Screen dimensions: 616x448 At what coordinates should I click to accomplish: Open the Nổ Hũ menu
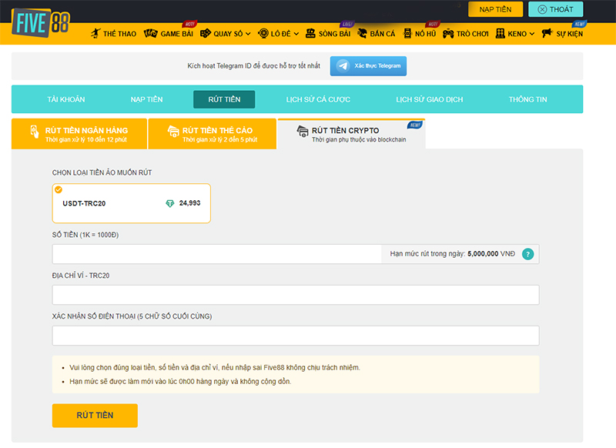tap(420, 34)
